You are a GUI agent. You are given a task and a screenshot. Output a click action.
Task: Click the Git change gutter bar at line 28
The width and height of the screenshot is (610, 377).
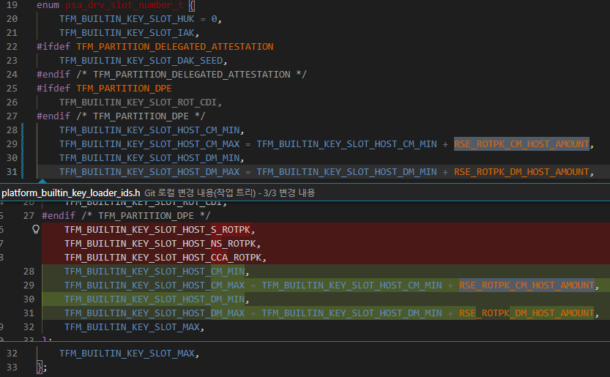[x=23, y=130]
